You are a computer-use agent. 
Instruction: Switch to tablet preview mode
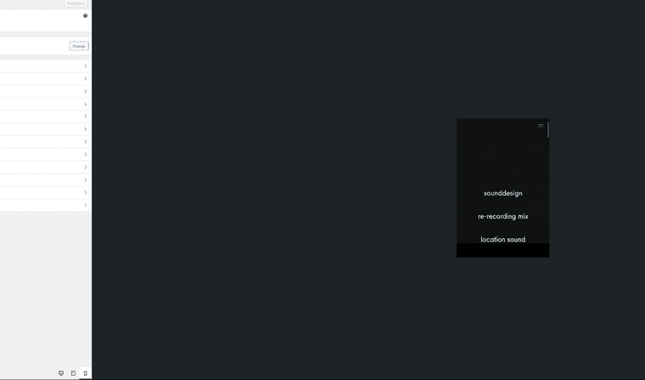73,373
